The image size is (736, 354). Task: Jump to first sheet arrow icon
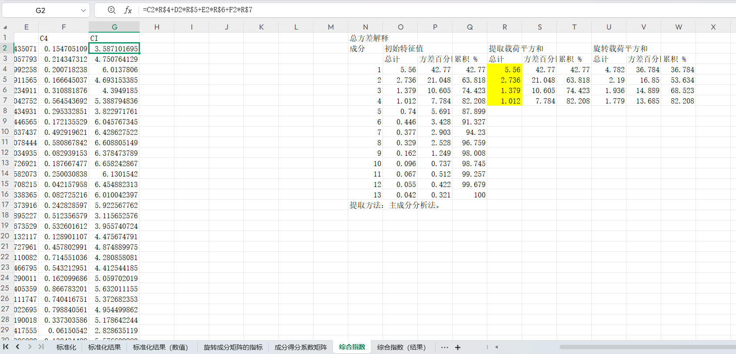6,347
